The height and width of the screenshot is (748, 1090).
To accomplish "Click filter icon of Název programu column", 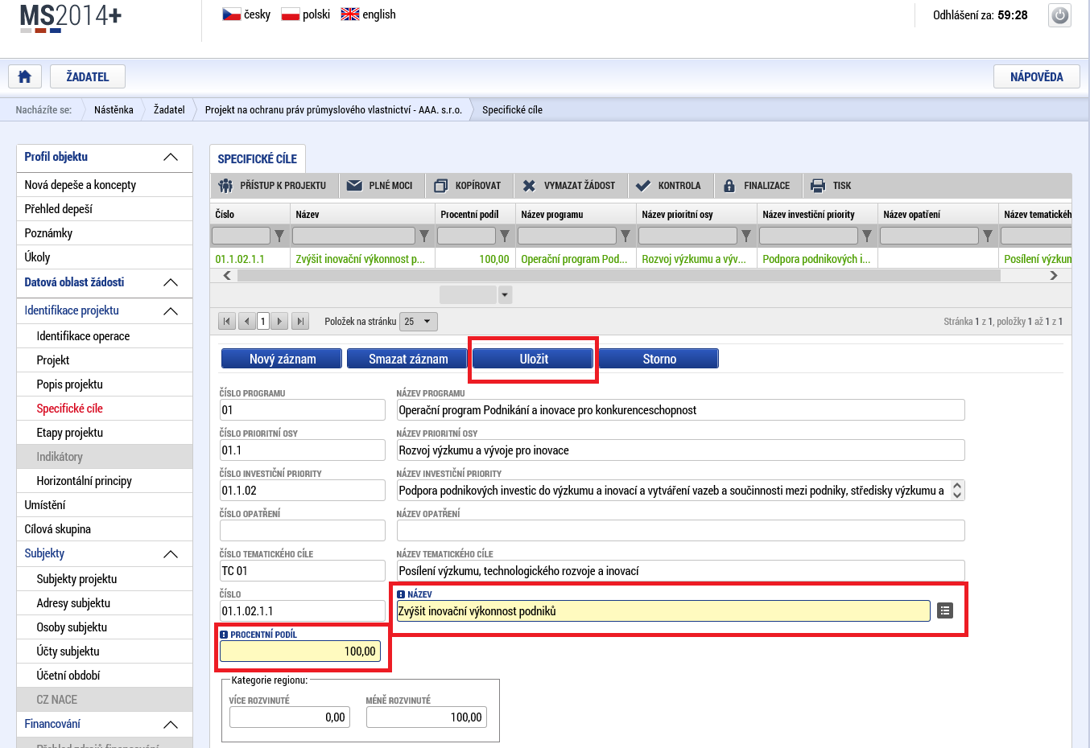I will pyautogui.click(x=626, y=236).
